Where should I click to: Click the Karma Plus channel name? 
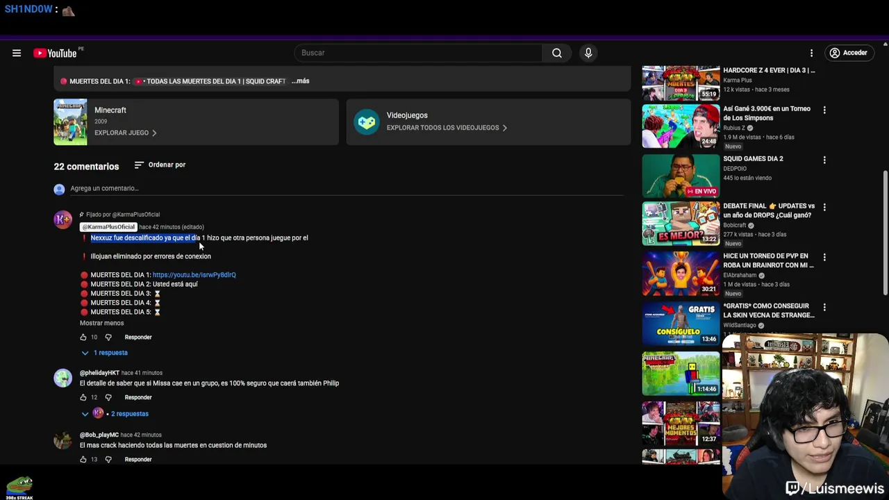click(x=737, y=81)
